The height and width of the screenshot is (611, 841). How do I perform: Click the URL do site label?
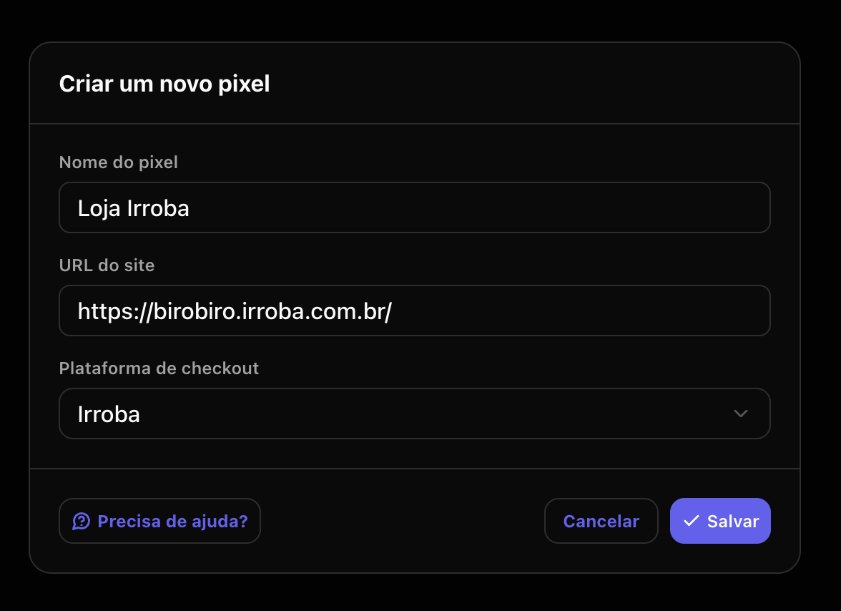(x=107, y=265)
